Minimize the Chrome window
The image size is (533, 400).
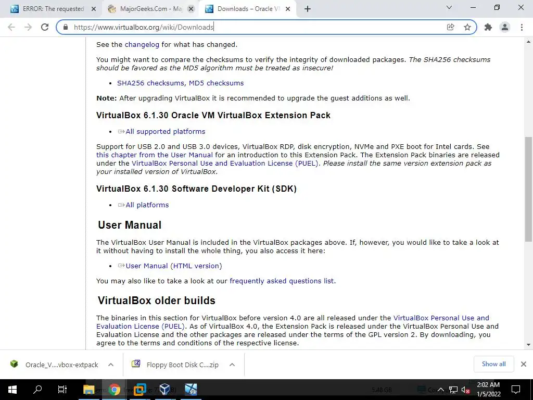(x=473, y=7)
